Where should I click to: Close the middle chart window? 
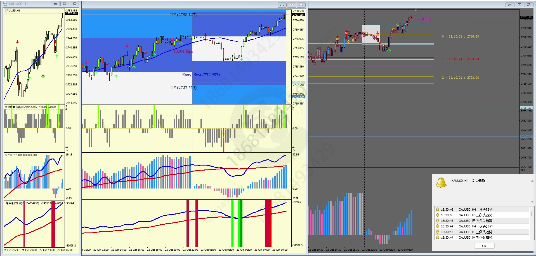(x=301, y=5)
